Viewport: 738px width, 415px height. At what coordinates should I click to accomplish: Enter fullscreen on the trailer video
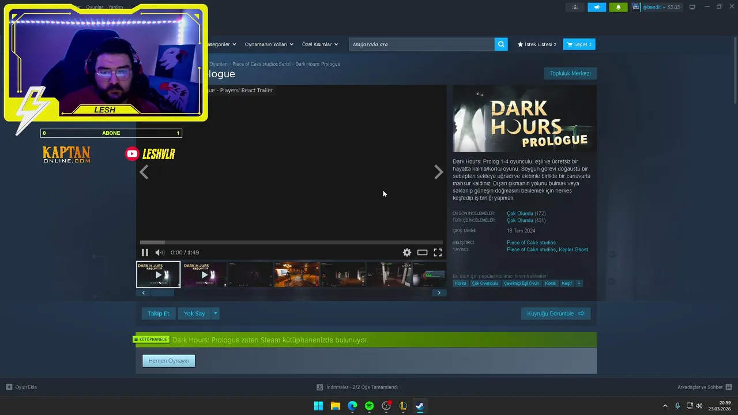[438, 252]
